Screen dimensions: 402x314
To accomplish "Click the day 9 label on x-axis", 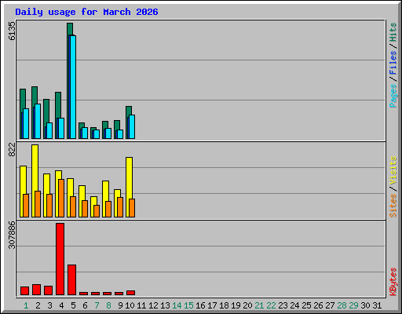I will click(120, 305).
